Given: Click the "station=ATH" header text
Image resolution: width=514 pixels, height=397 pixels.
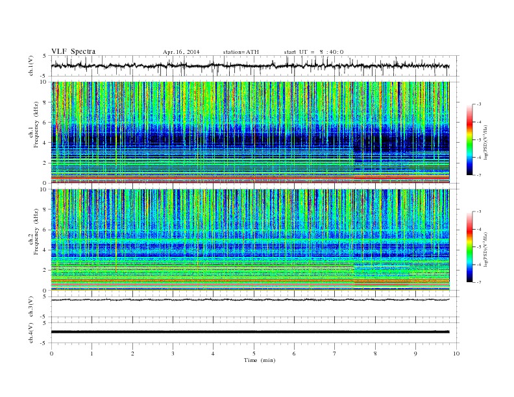Looking at the screenshot, I should (241, 52).
